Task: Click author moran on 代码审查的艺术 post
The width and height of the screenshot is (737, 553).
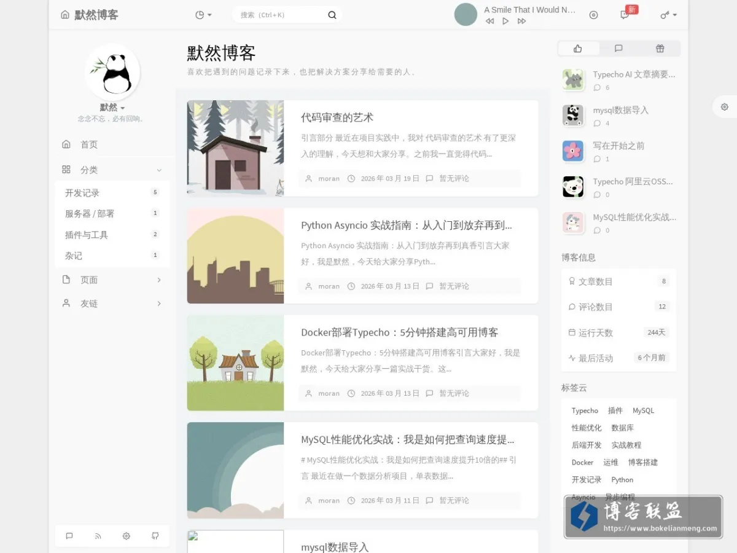Action: point(329,179)
